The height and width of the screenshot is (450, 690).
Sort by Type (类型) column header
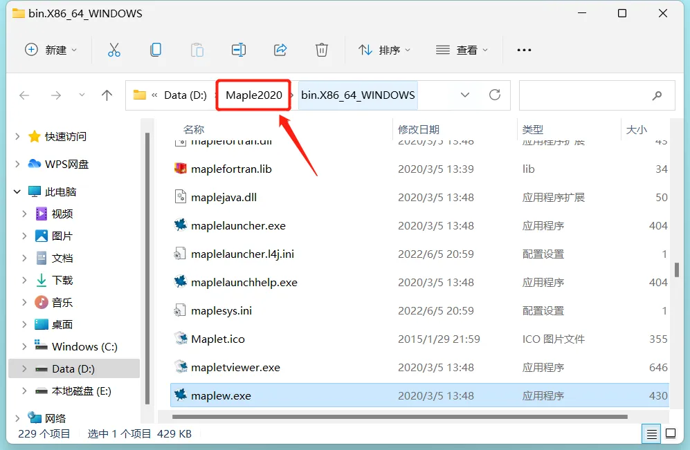click(x=533, y=129)
